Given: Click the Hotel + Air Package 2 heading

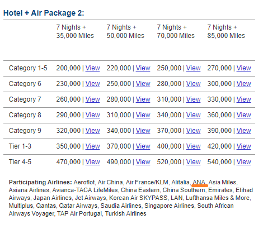Looking at the screenshot, I should pyautogui.click(x=44, y=13).
